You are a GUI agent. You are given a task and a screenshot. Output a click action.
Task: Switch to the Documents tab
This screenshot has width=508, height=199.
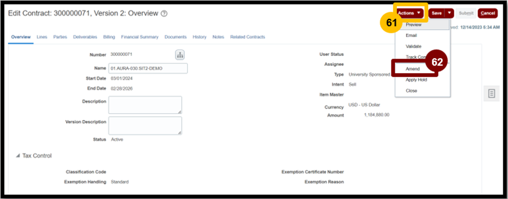coord(176,37)
